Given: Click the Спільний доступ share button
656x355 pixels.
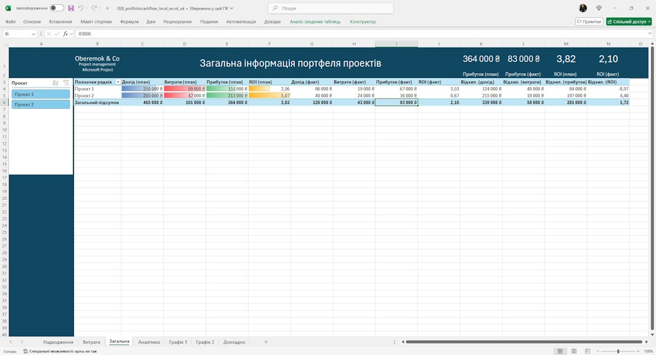Looking at the screenshot, I should pos(629,21).
